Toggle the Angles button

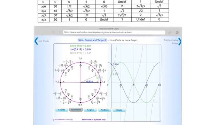[x=90, y=110]
